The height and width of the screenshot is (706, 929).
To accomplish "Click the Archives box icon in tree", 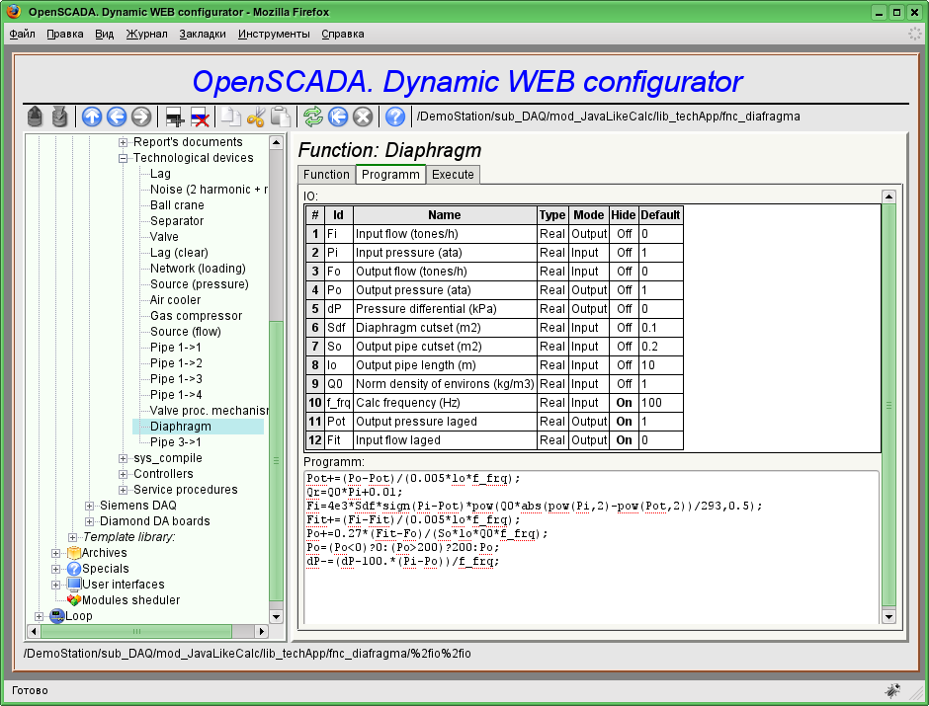I will [74, 553].
